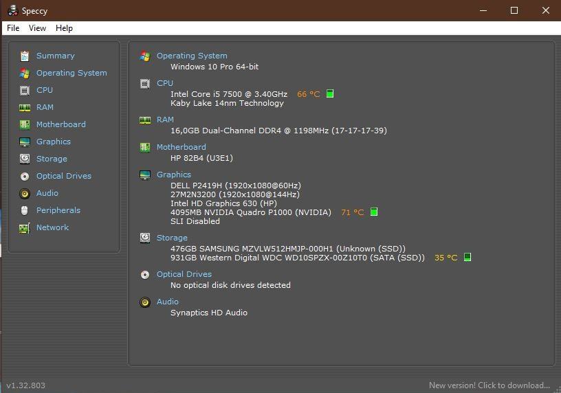The height and width of the screenshot is (393, 561).
Task: Click the Audio speaker icon in sidebar
Action: pos(25,194)
